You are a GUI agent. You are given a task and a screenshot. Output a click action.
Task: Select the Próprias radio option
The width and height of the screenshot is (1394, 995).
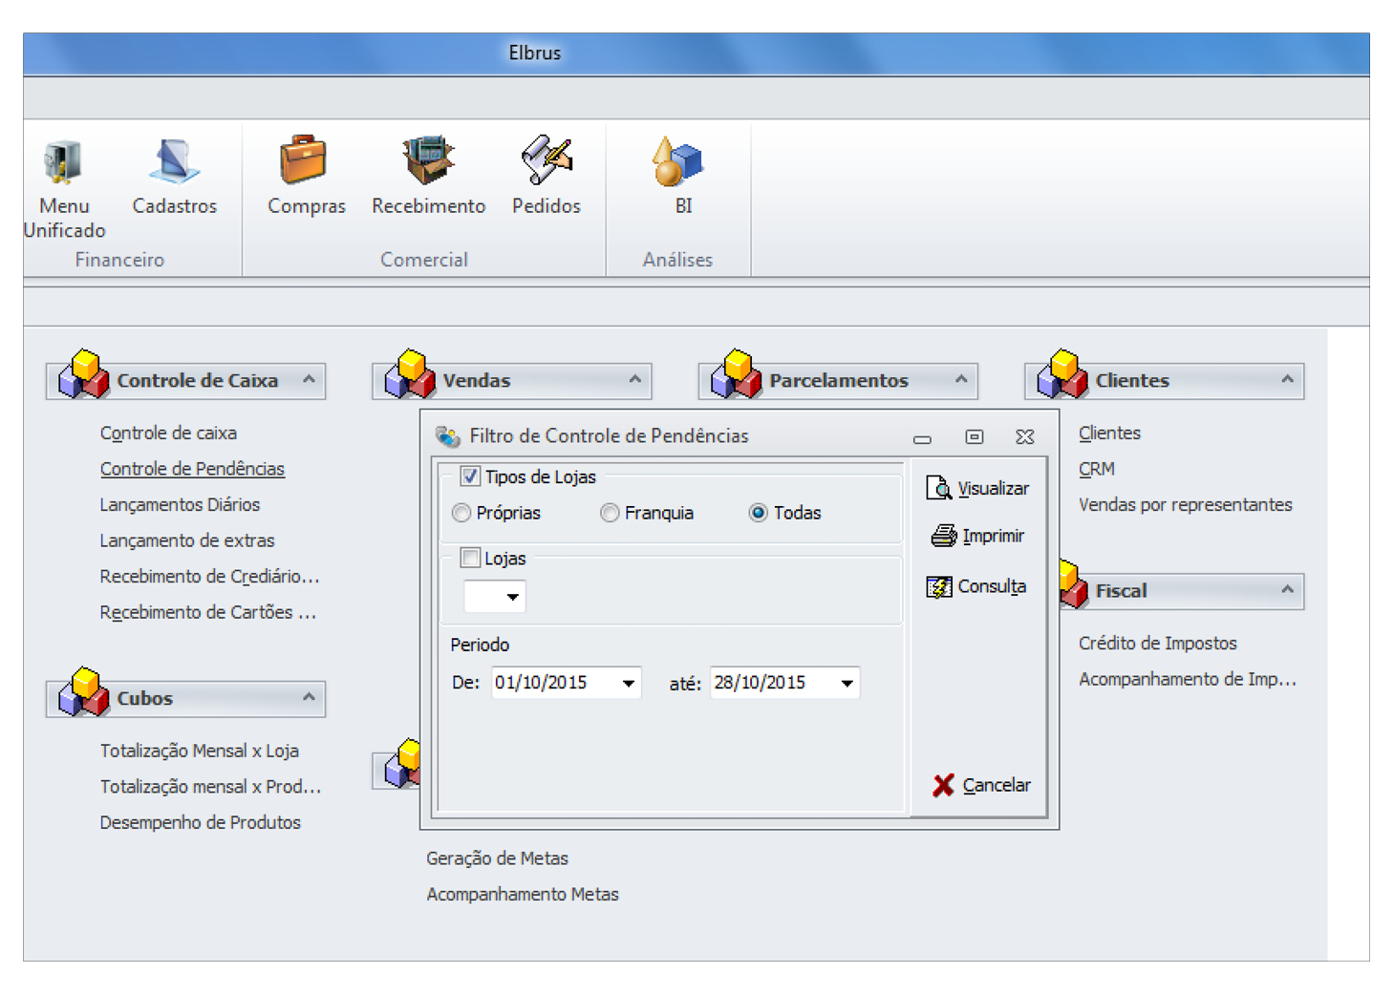click(461, 513)
